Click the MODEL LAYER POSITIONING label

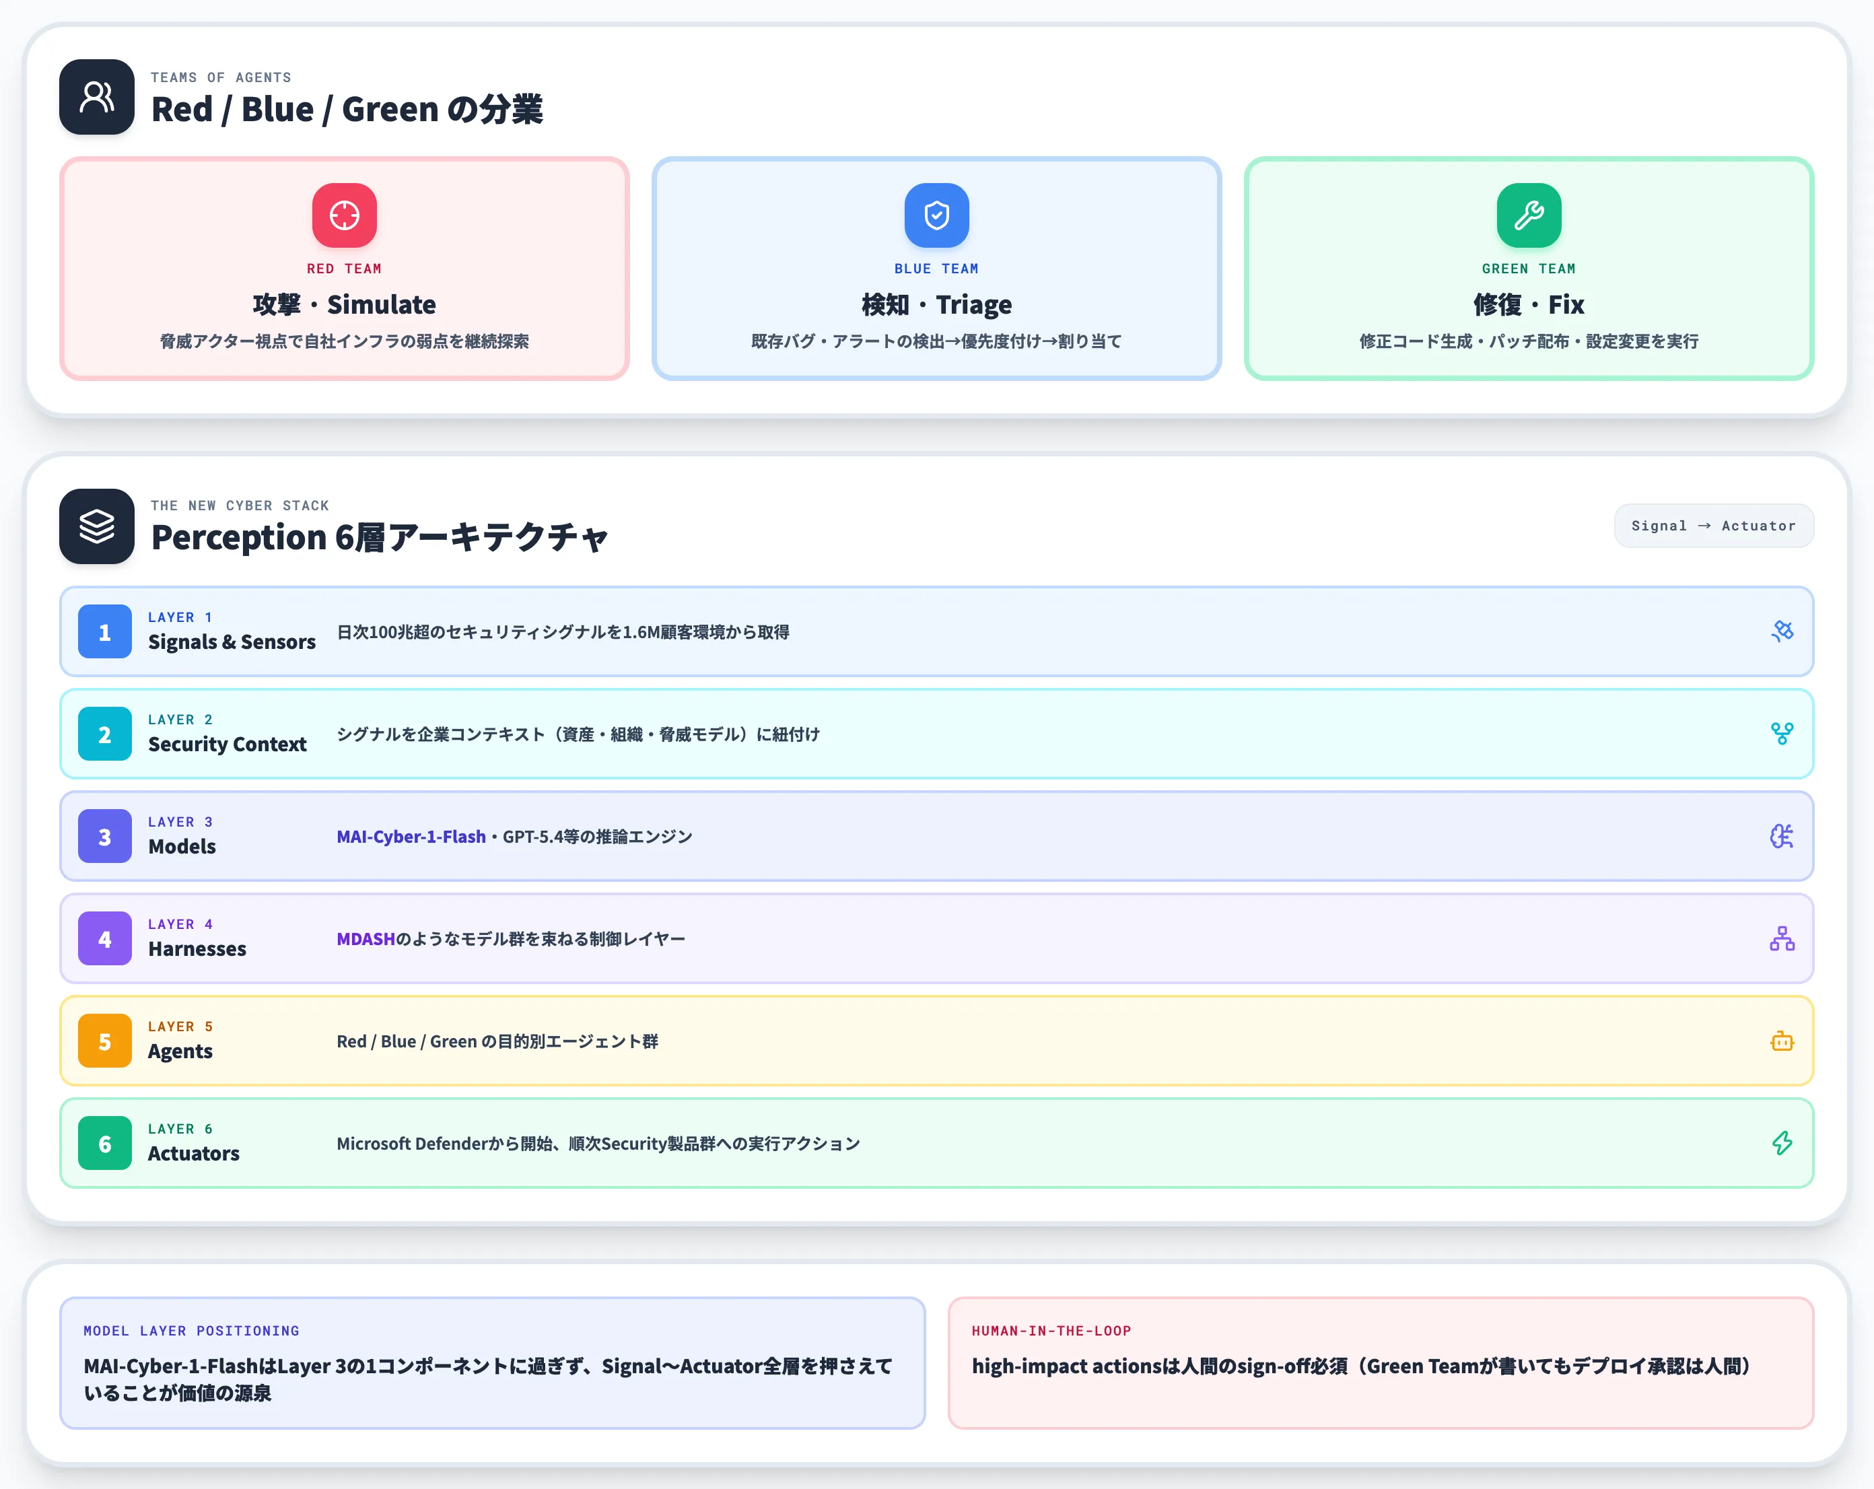tap(191, 1331)
